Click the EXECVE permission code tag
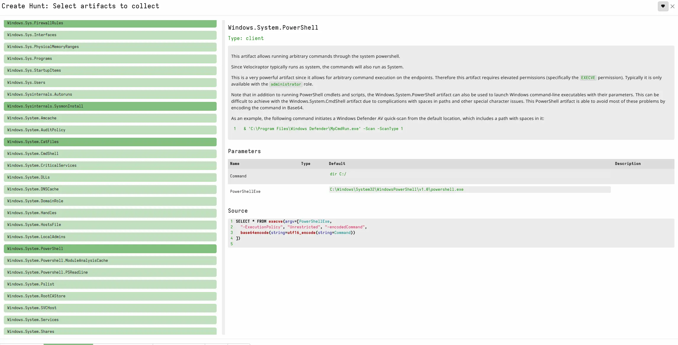The width and height of the screenshot is (678, 345). point(588,78)
